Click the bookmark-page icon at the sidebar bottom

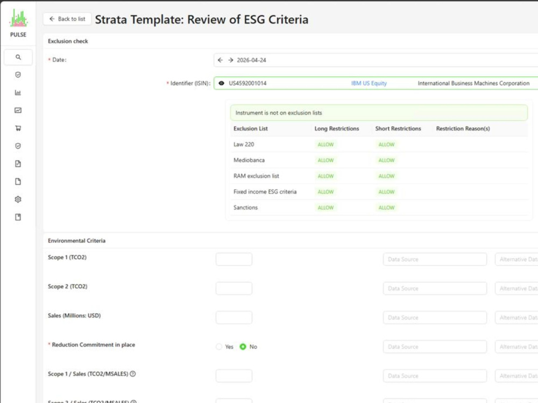[x=18, y=217]
